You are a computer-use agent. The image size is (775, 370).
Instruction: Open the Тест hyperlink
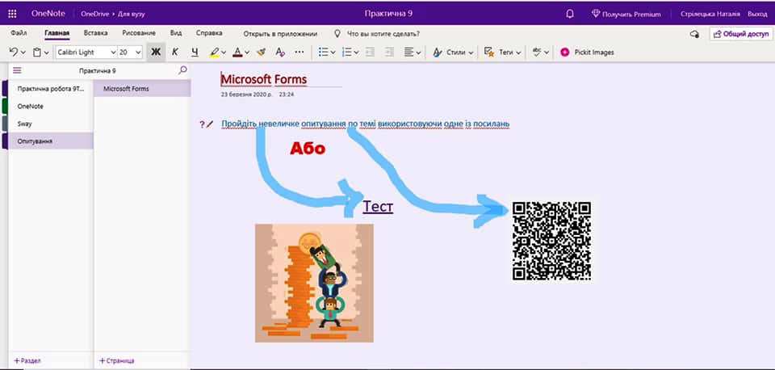point(378,206)
